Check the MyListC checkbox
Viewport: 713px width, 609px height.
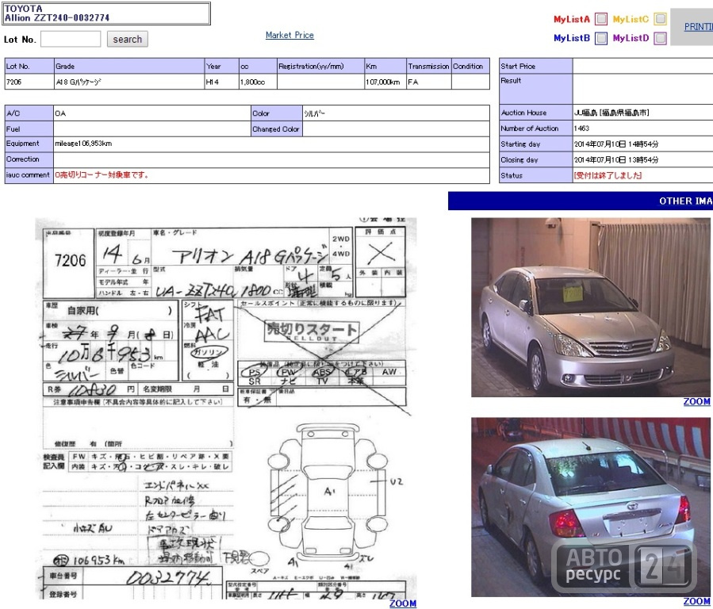pyautogui.click(x=660, y=19)
